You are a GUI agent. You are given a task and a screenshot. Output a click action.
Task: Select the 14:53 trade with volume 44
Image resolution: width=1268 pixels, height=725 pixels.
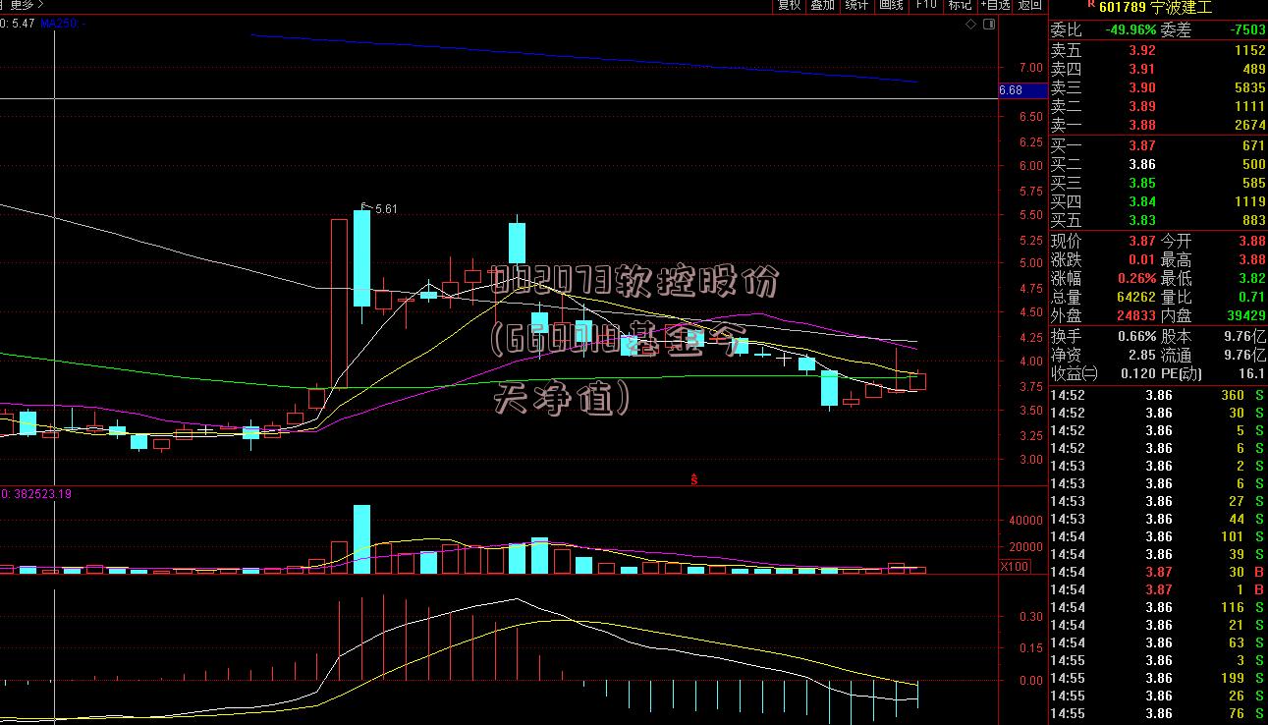[1158, 519]
